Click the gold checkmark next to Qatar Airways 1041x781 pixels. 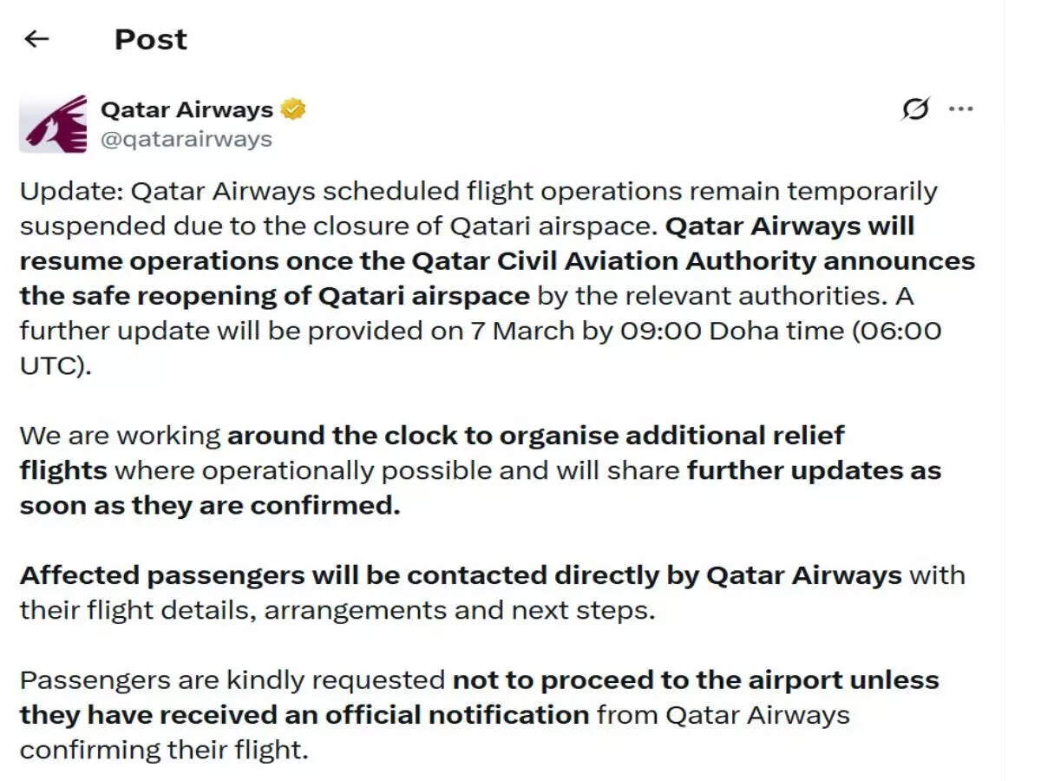(x=295, y=108)
